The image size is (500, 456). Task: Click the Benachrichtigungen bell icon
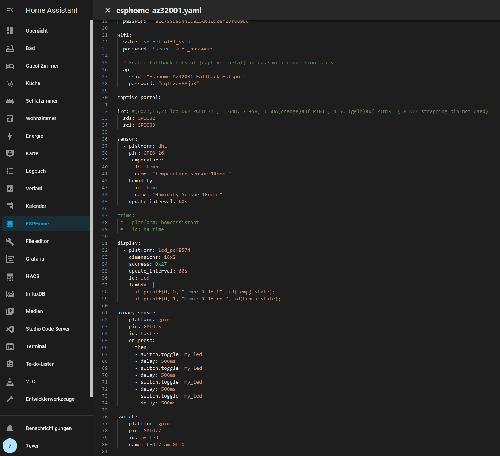click(x=10, y=428)
